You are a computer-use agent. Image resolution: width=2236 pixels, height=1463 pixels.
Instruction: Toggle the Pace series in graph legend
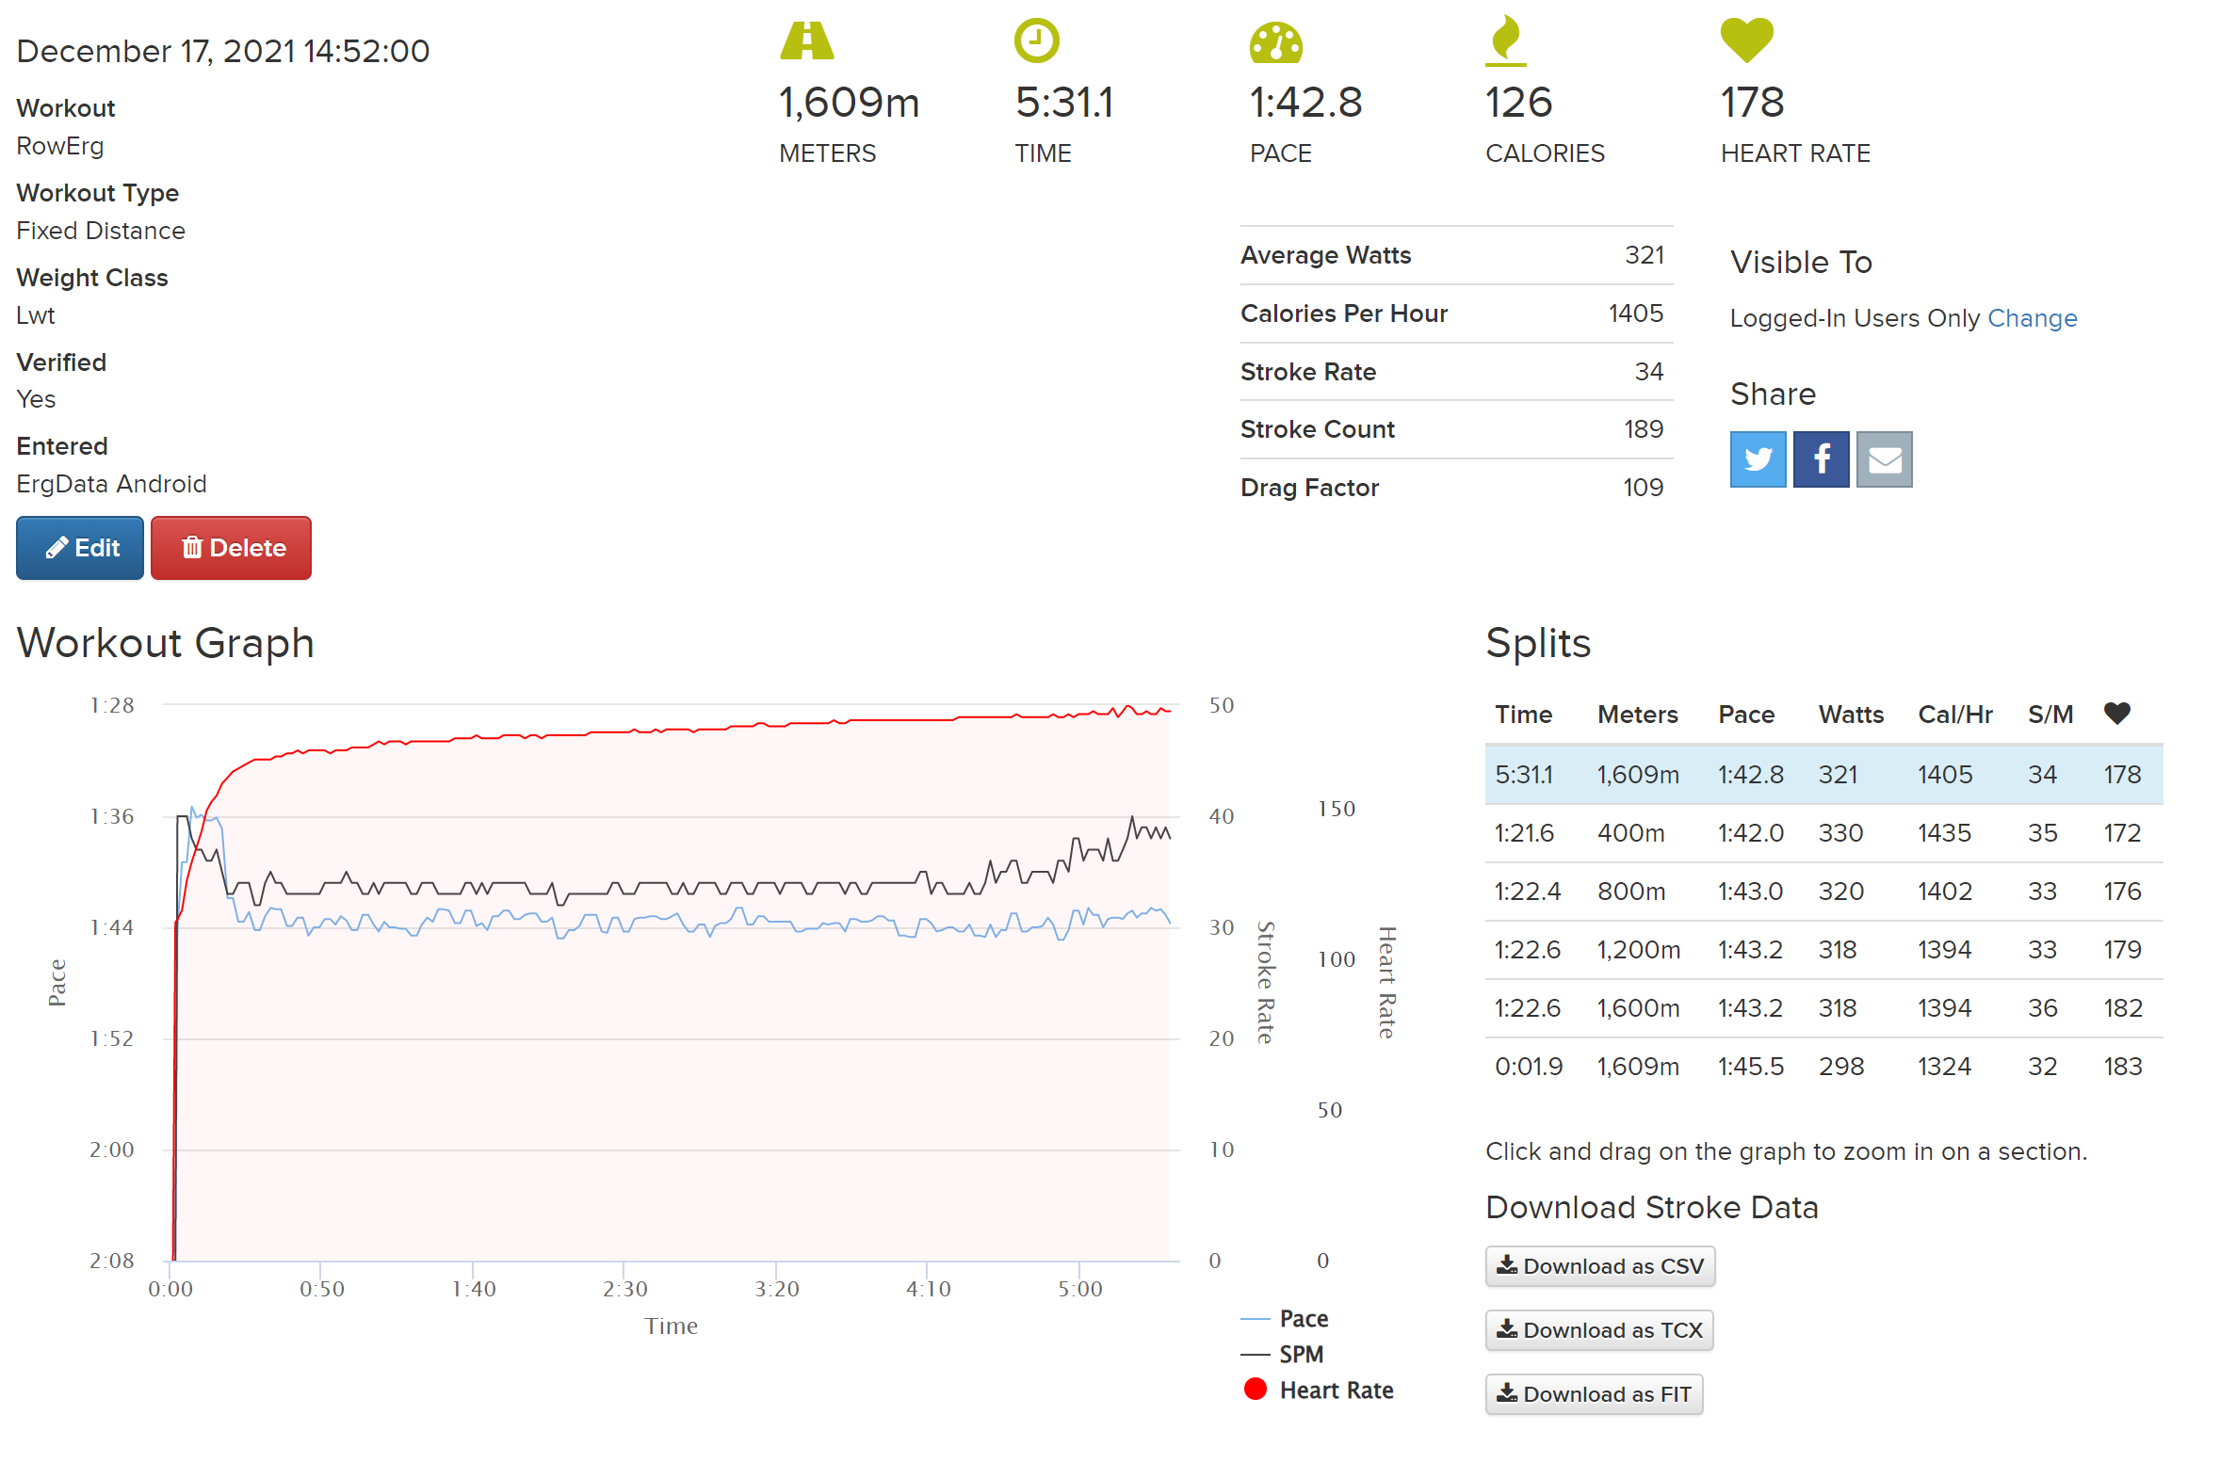point(1303,1319)
